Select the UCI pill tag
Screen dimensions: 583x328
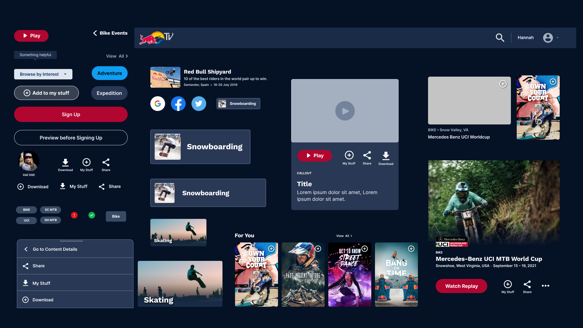pyautogui.click(x=26, y=220)
